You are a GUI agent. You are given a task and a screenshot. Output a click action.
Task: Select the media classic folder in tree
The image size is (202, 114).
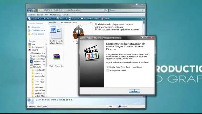click(38, 93)
